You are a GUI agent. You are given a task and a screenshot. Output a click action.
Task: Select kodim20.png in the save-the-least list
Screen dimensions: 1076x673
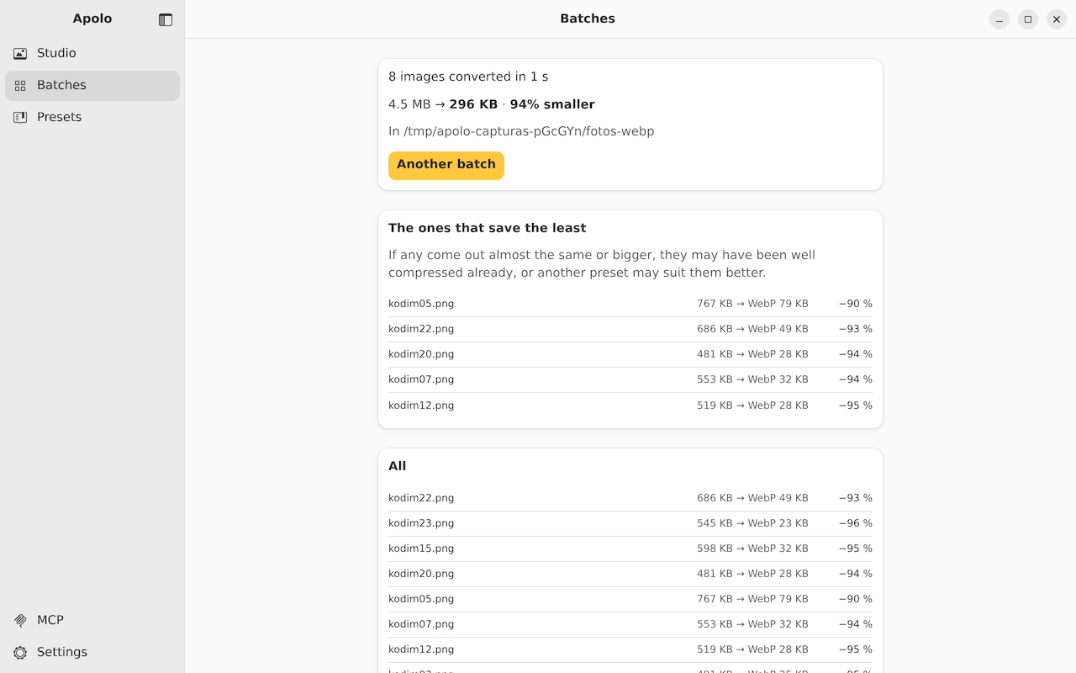630,354
